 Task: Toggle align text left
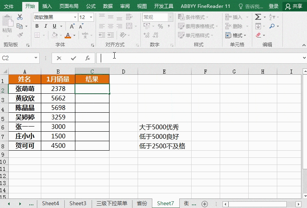(x=102, y=26)
